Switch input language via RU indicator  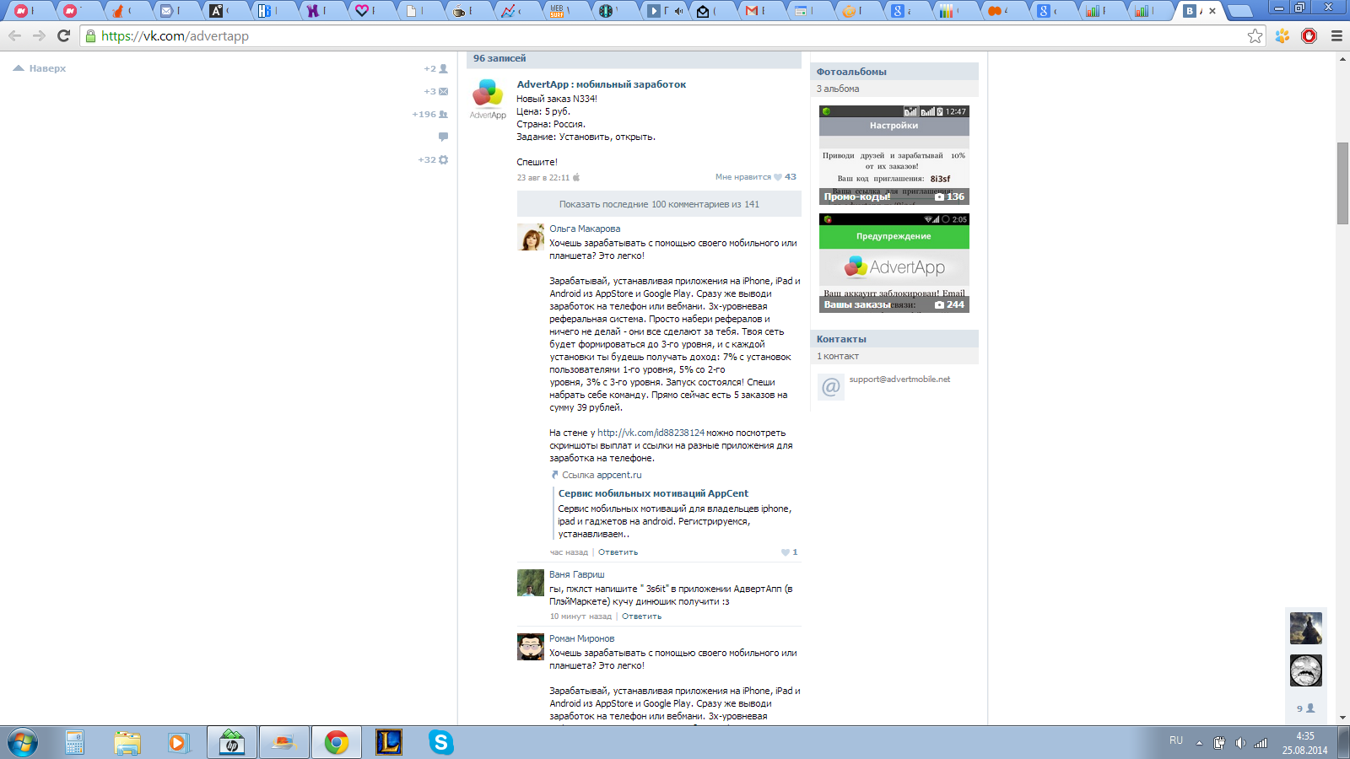tap(1176, 740)
